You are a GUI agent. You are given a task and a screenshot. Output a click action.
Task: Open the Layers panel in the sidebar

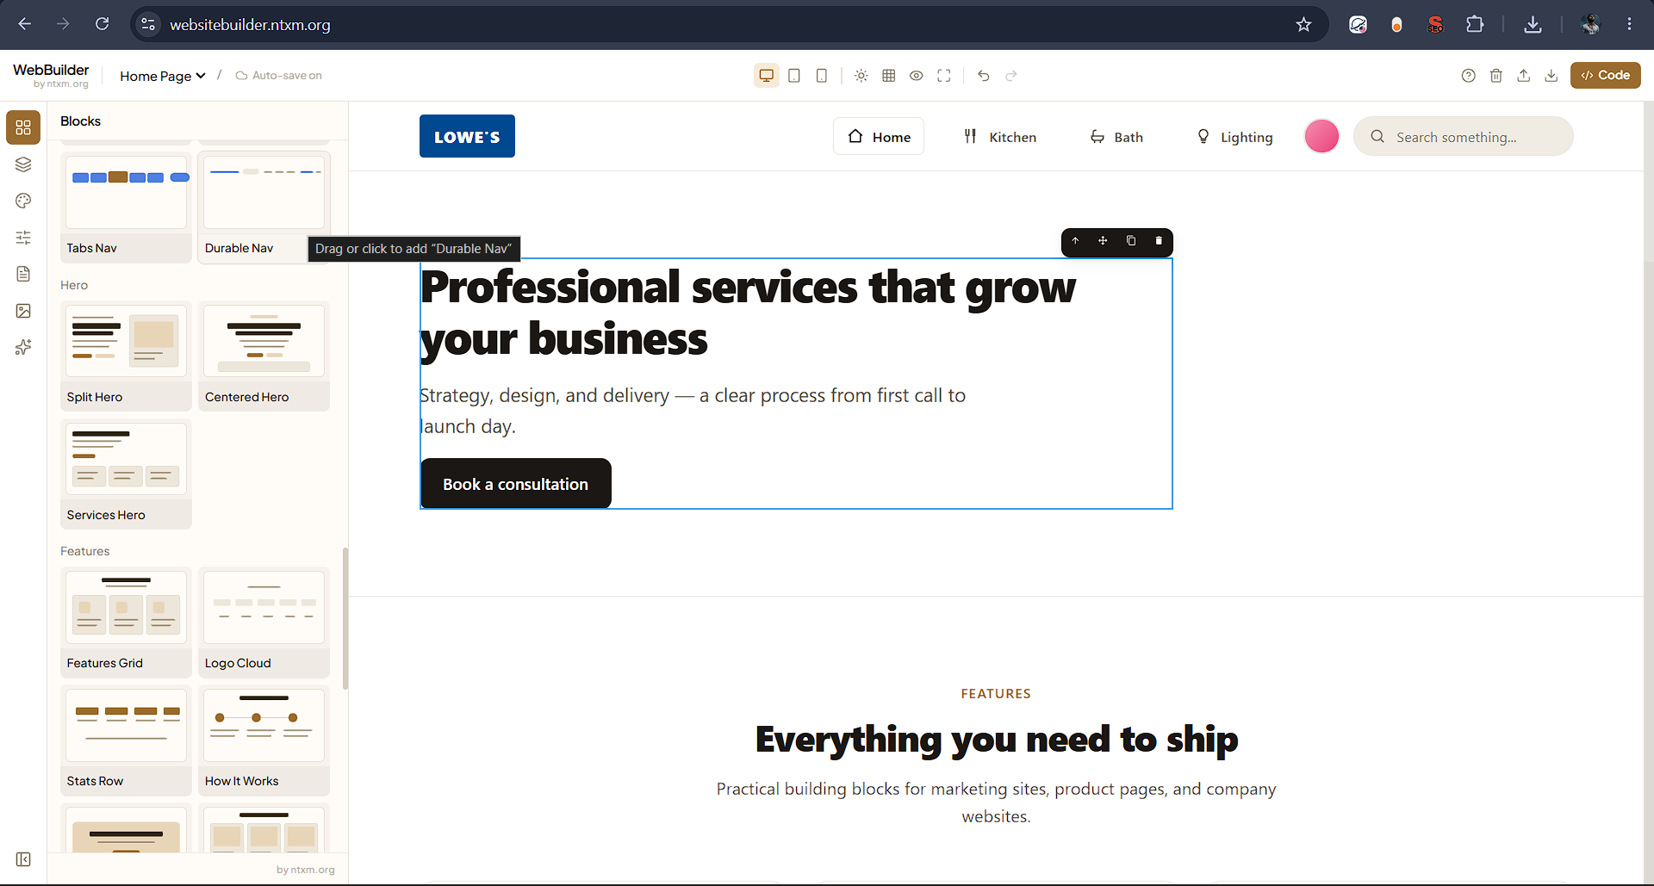pyautogui.click(x=23, y=164)
